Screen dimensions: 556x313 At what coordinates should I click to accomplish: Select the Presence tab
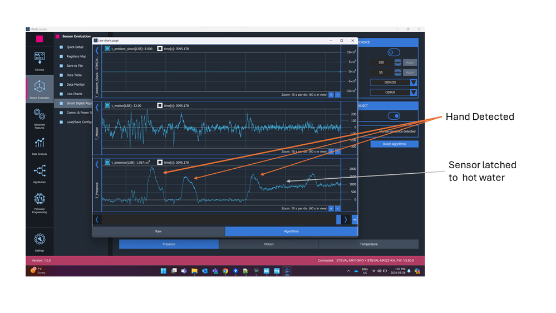click(x=169, y=244)
